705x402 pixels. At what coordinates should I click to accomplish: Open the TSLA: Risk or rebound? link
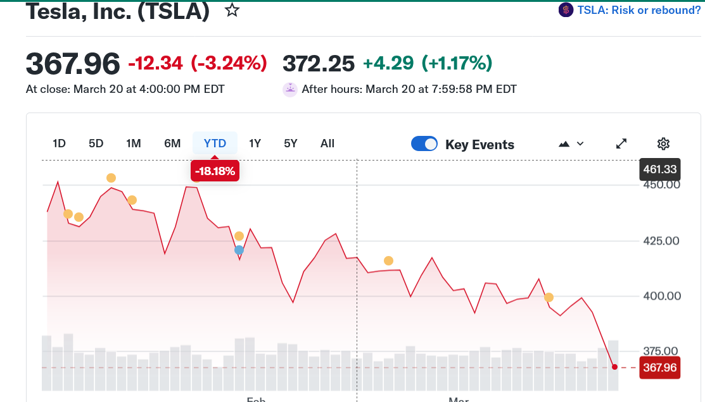pyautogui.click(x=638, y=10)
